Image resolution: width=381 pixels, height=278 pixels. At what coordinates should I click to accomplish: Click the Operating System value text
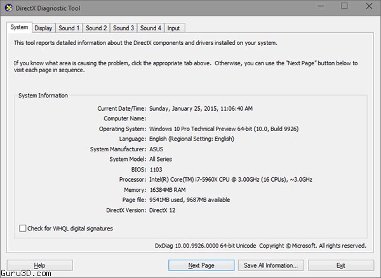coord(224,129)
